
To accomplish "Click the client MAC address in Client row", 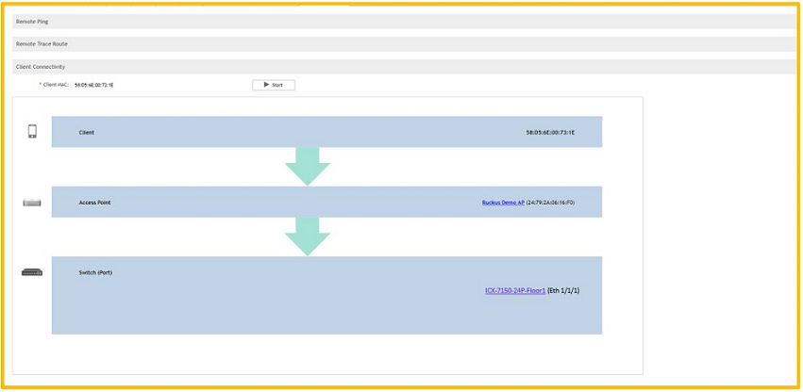I will [550, 133].
